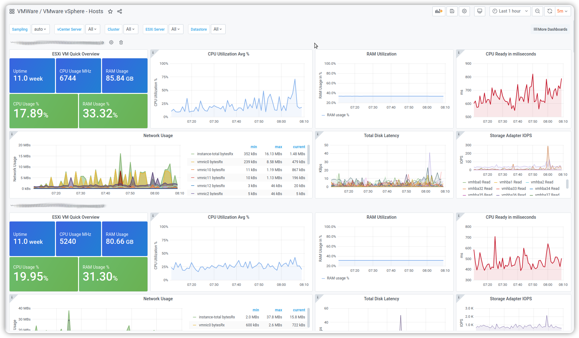Image resolution: width=579 pixels, height=338 pixels.
Task: Show info for first Storage Adapter IOPS panel
Action: pyautogui.click(x=459, y=134)
